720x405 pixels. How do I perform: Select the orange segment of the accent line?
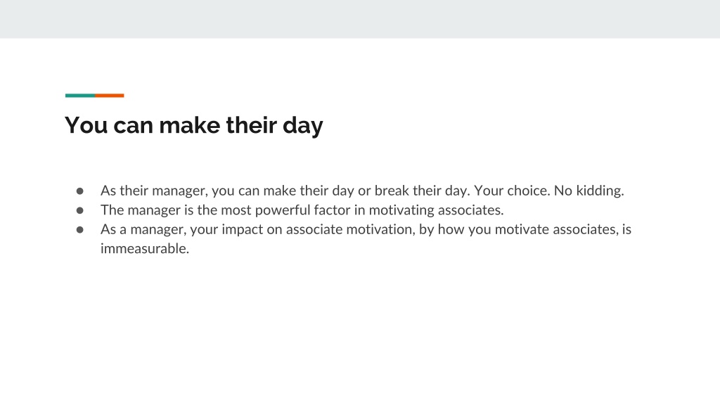click(109, 96)
